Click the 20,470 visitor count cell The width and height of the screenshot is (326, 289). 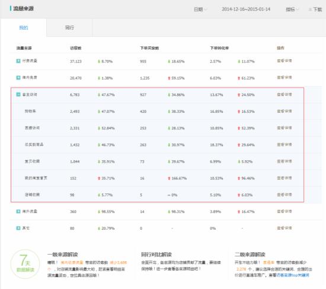point(76,78)
